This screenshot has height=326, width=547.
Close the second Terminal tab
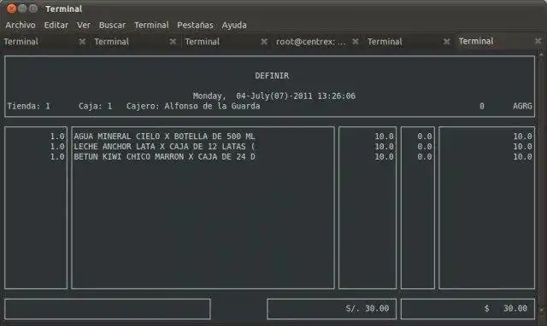[173, 42]
